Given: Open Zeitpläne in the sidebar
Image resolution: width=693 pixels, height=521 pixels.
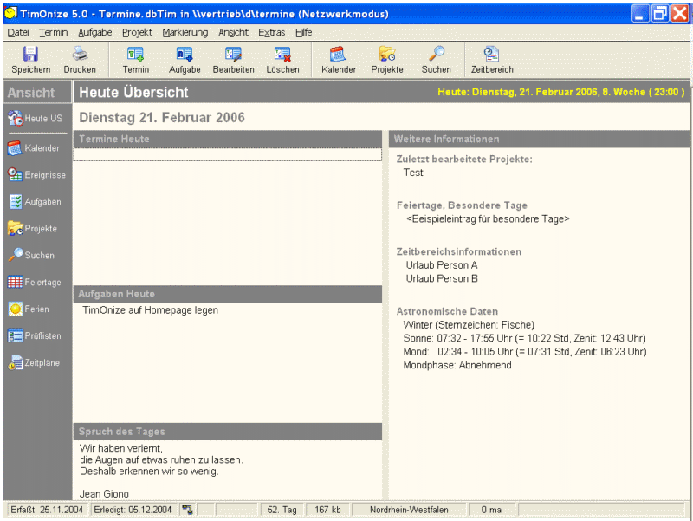Looking at the screenshot, I should (34, 362).
